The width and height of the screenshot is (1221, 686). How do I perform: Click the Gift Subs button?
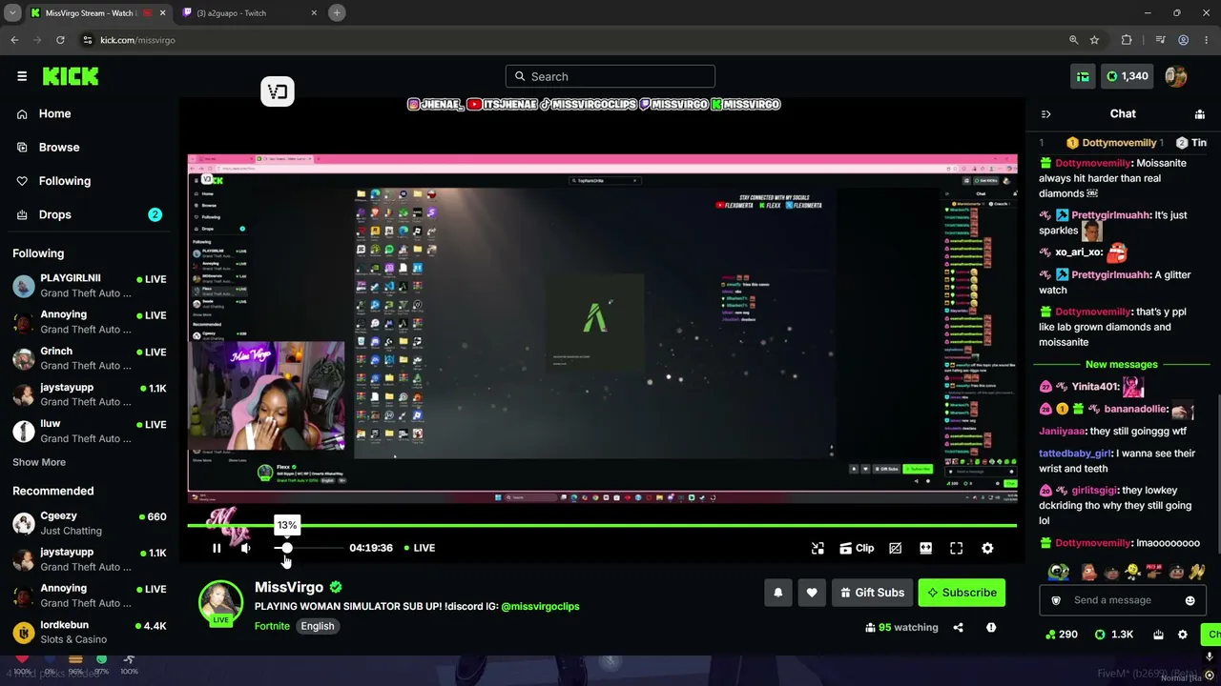click(872, 593)
